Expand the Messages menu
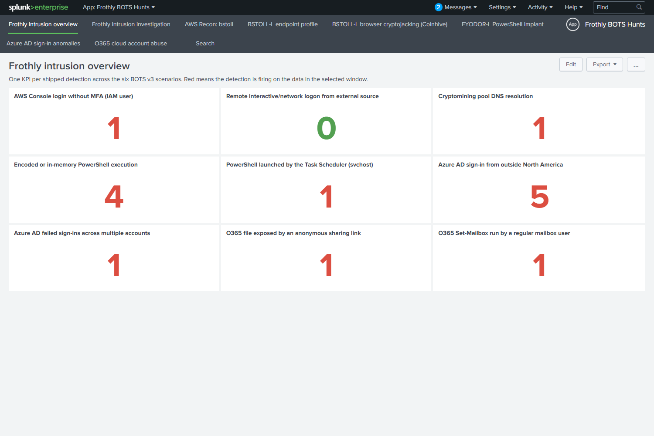Image resolution: width=654 pixels, height=436 pixels. [460, 7]
